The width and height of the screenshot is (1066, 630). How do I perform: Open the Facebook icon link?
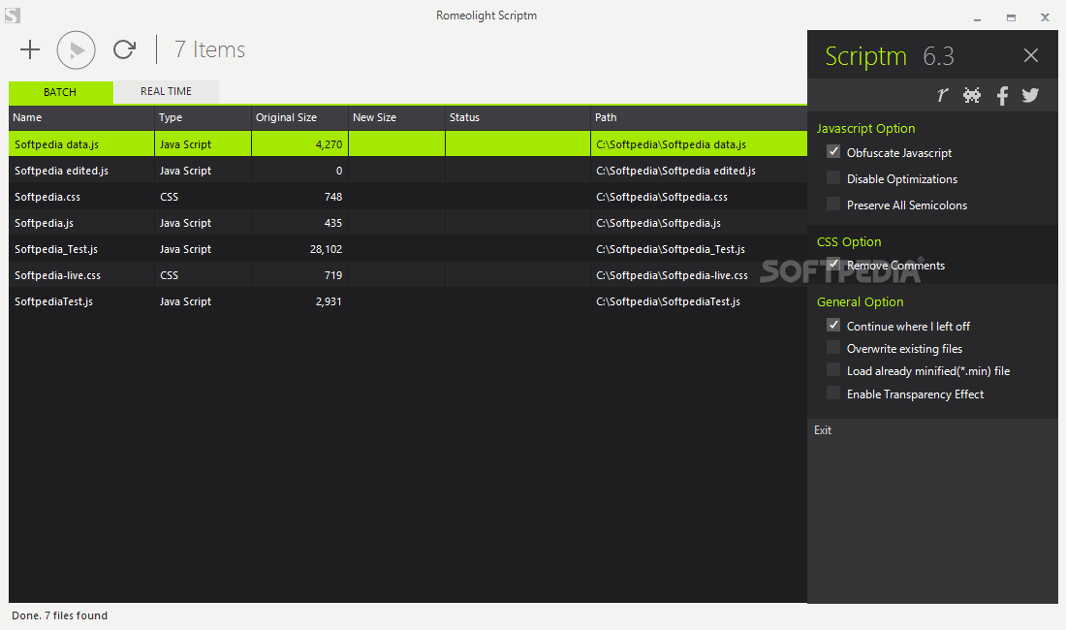(1002, 95)
